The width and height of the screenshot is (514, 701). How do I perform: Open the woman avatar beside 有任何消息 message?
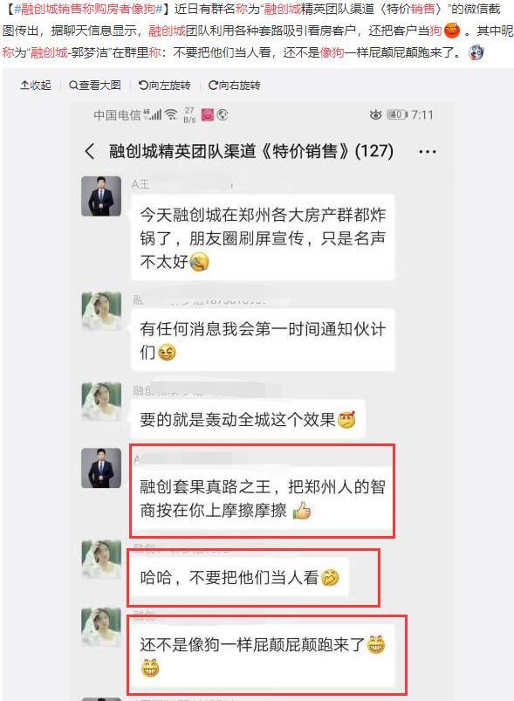[x=101, y=311]
